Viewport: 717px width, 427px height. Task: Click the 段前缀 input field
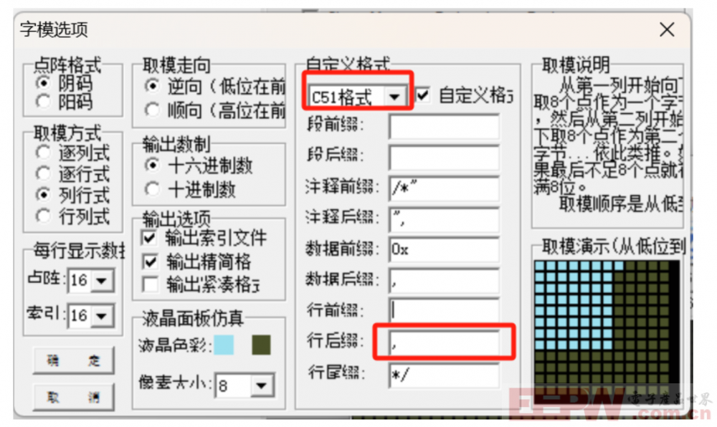tap(444, 126)
